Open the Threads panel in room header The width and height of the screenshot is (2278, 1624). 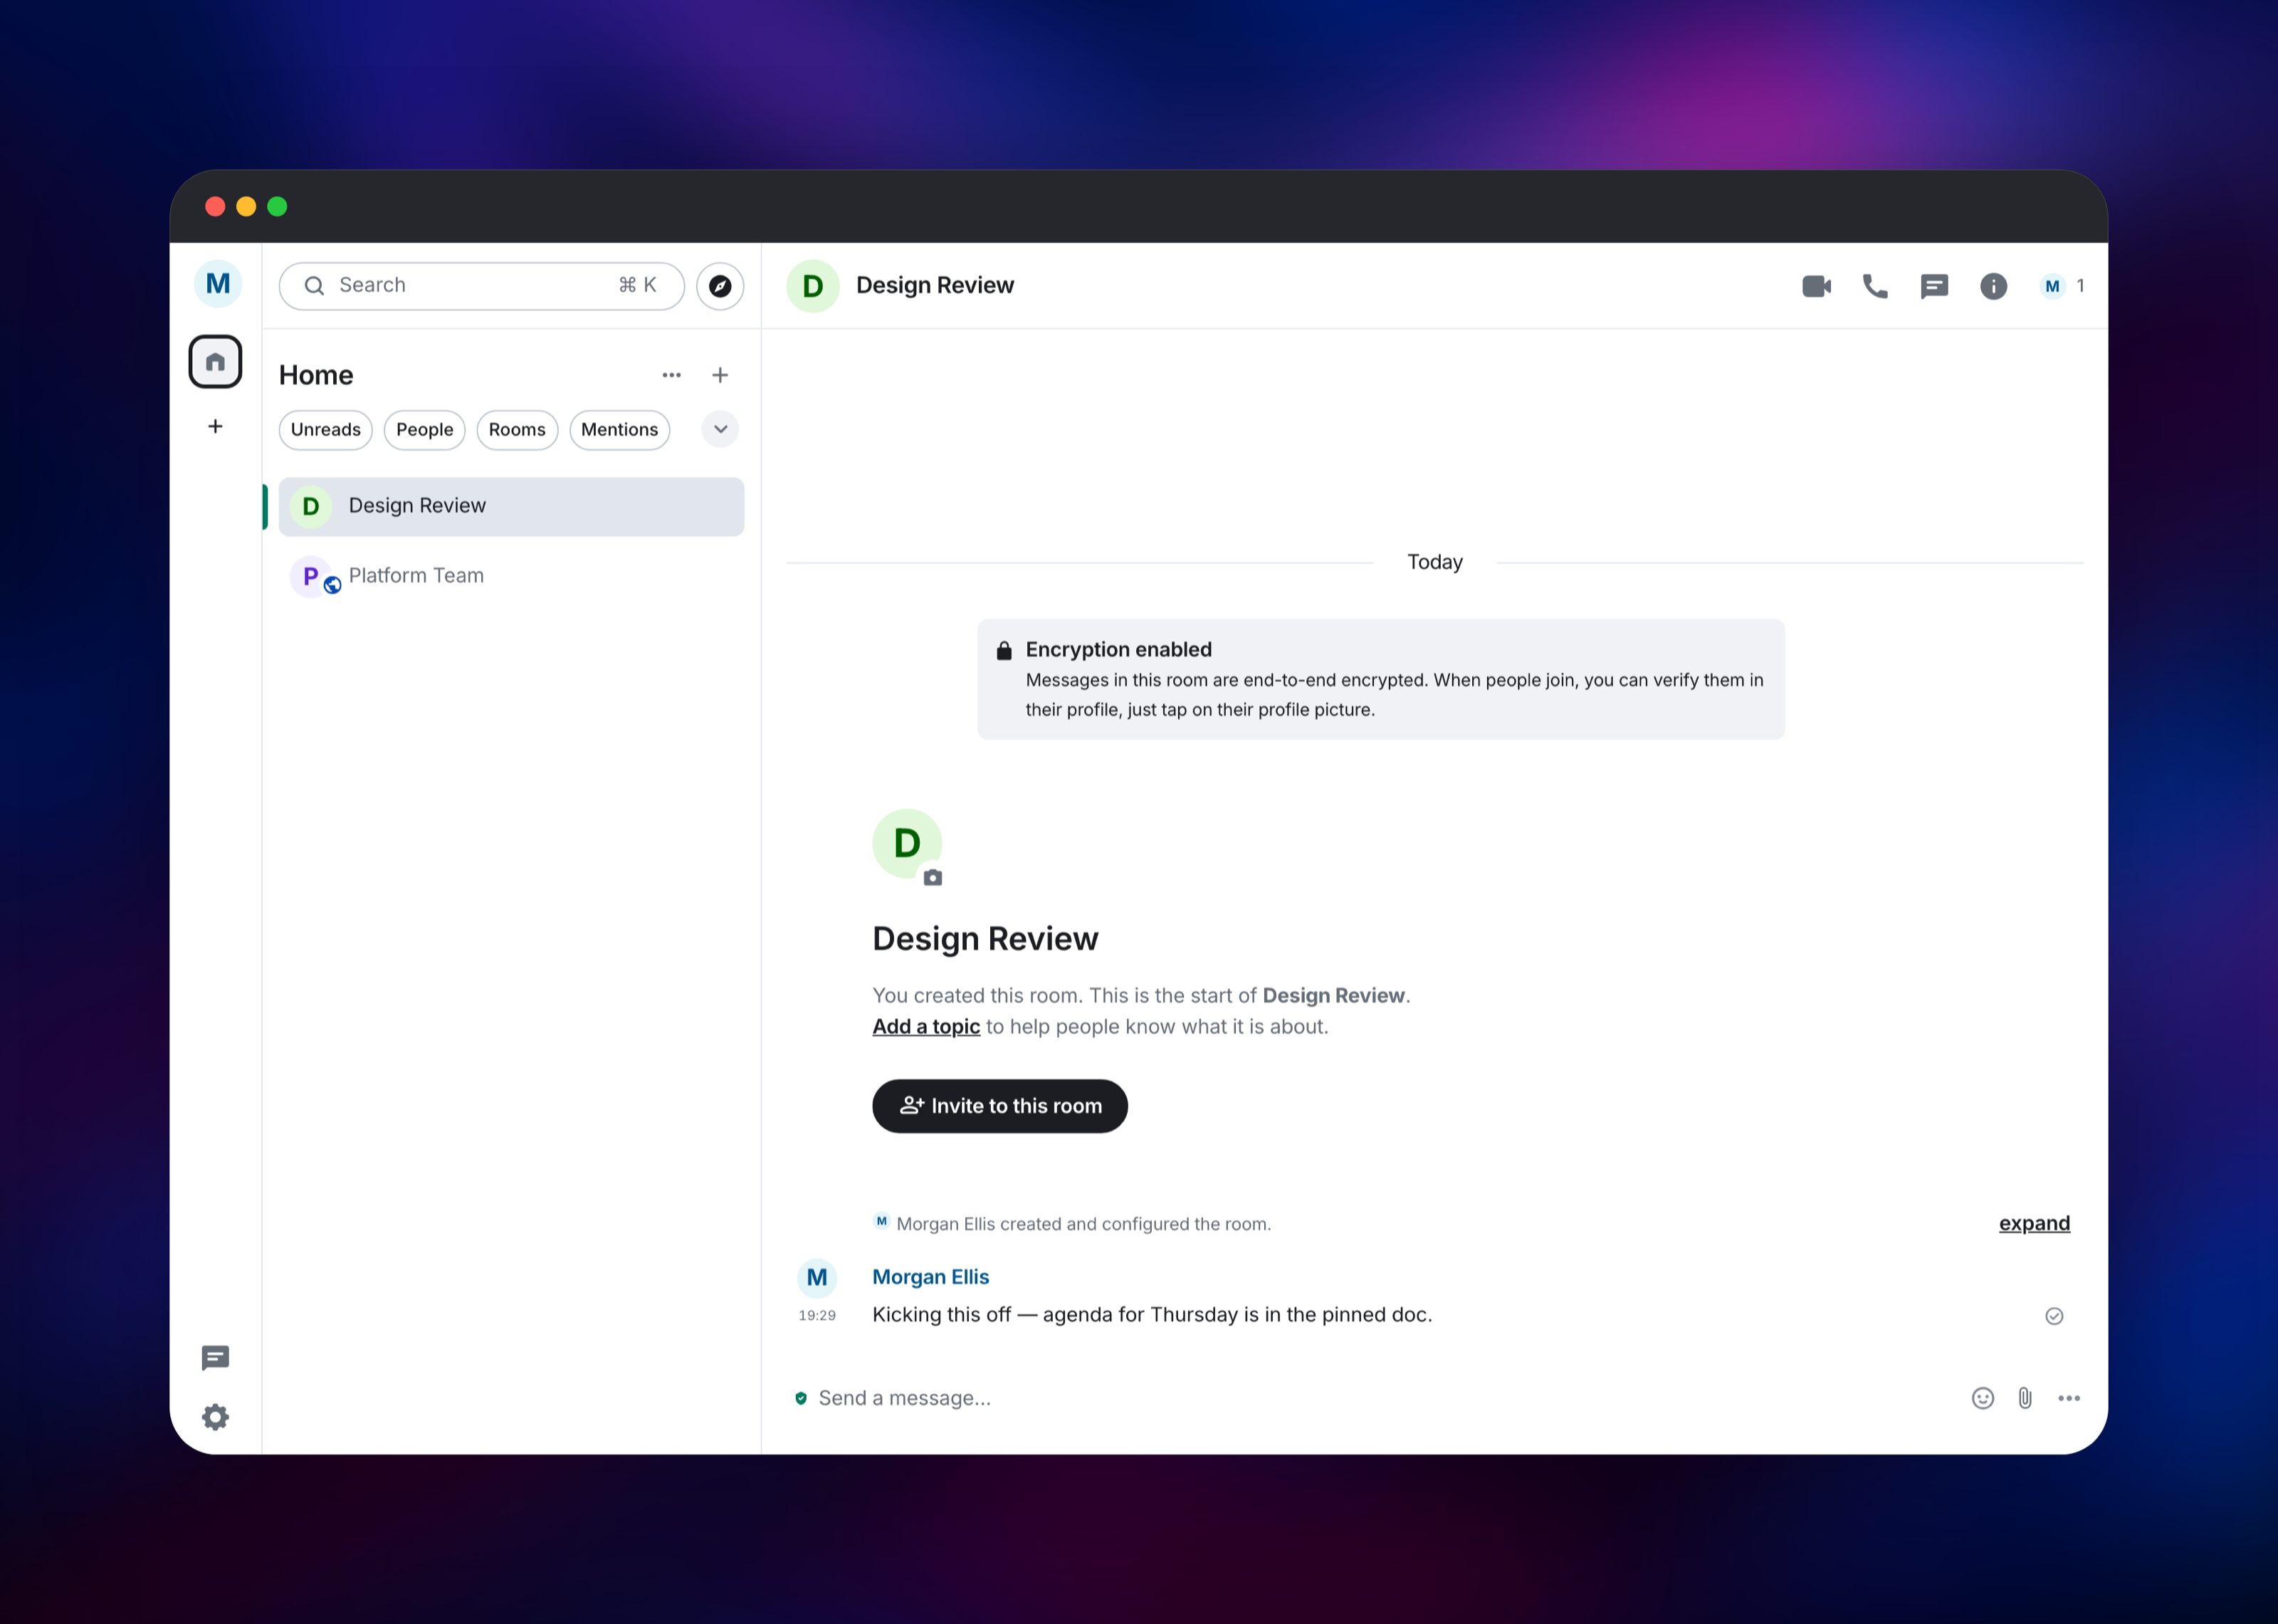coord(1934,286)
